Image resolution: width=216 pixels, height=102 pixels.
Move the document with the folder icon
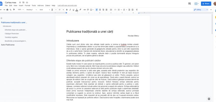(23, 3)
